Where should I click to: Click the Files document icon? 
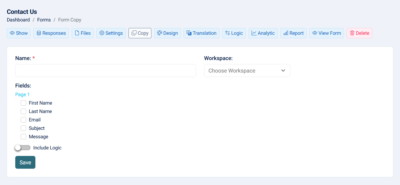pyautogui.click(x=77, y=33)
